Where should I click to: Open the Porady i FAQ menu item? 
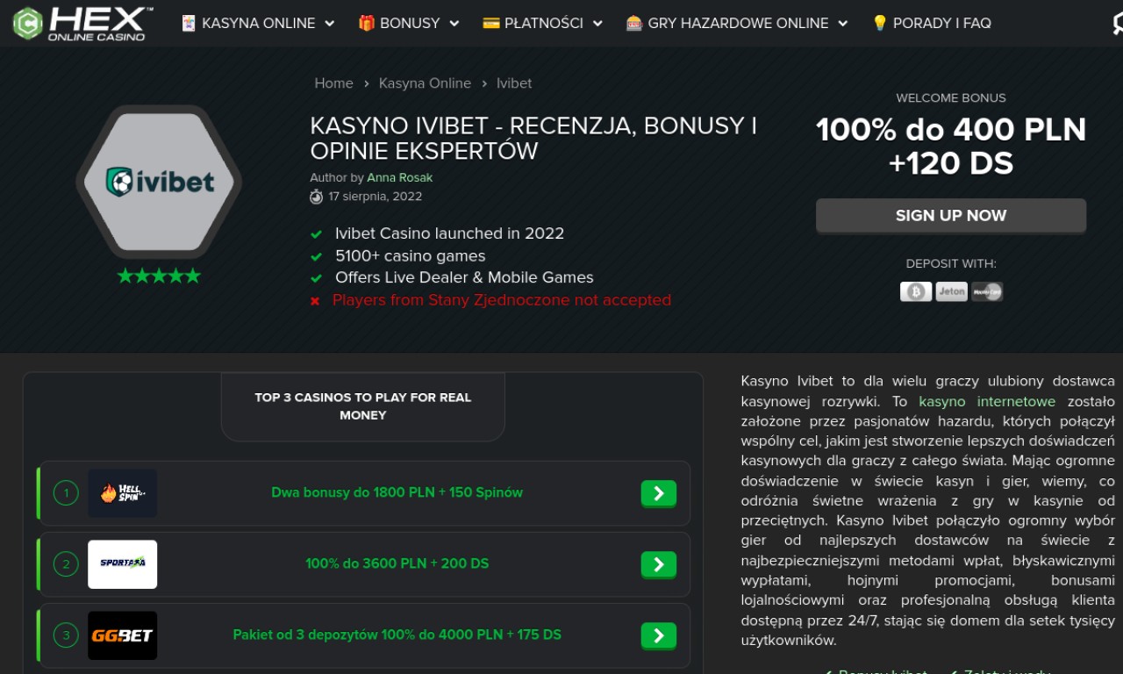coord(931,24)
